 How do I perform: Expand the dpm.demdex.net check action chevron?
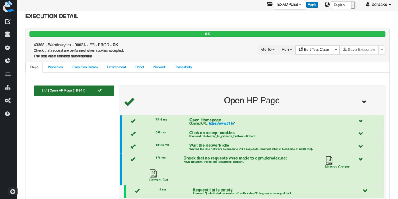click(x=360, y=159)
